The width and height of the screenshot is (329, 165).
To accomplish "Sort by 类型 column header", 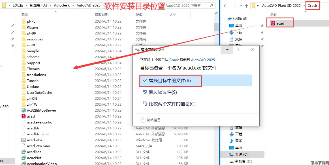I will pyautogui.click(x=139, y=14).
